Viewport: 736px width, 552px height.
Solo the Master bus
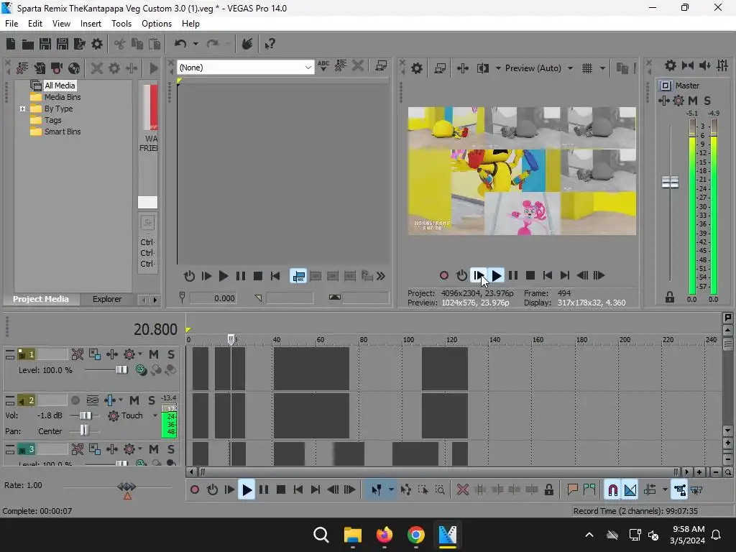click(x=707, y=101)
